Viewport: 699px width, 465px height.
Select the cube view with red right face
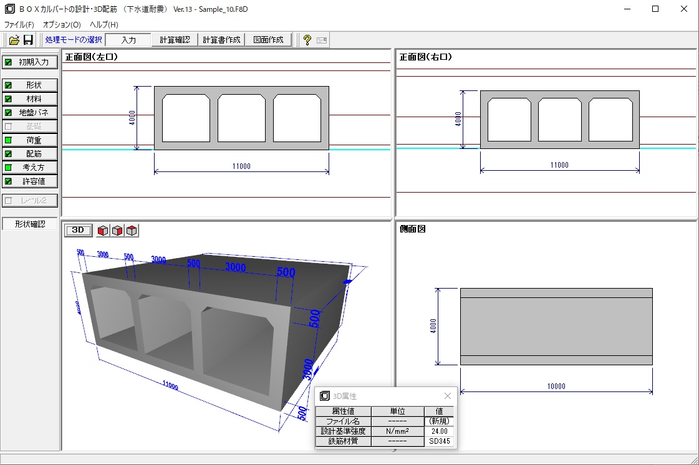click(117, 231)
